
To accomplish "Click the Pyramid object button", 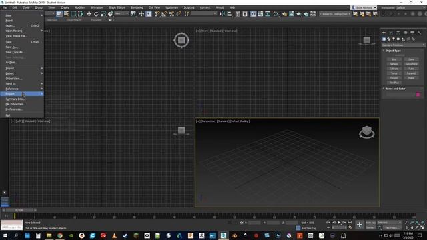I will click(x=411, y=73).
